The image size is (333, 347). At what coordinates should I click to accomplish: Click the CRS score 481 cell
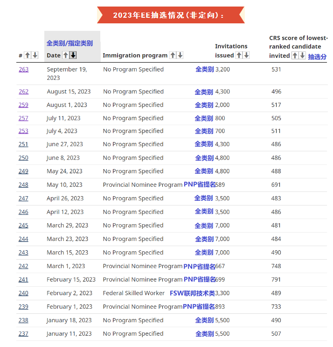click(276, 226)
